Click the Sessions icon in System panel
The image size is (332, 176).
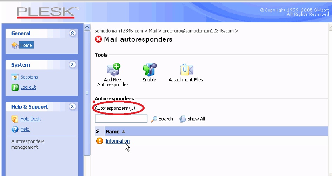[x=15, y=77]
